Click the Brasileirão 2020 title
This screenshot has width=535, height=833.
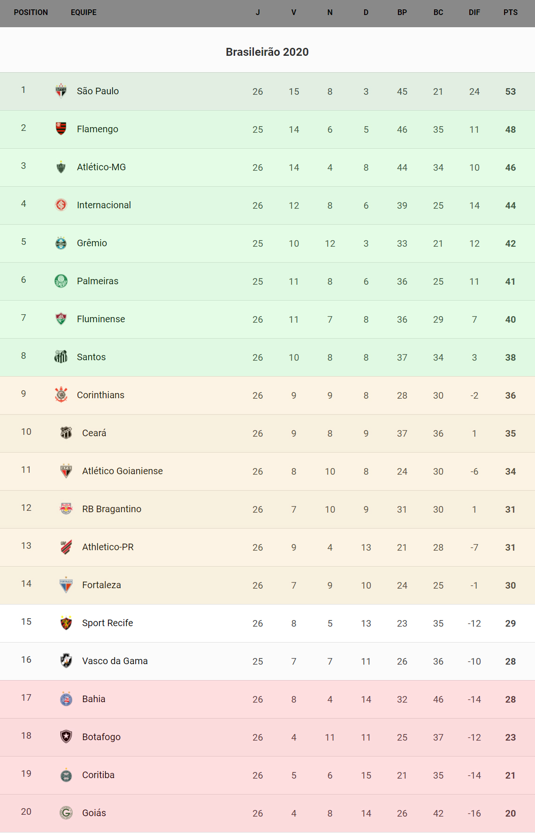point(267,52)
